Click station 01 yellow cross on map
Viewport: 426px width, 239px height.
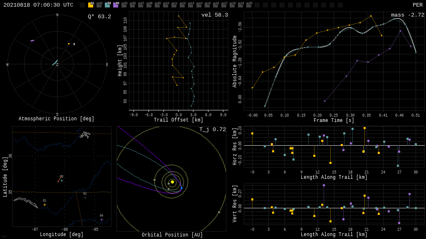[x=45, y=205]
